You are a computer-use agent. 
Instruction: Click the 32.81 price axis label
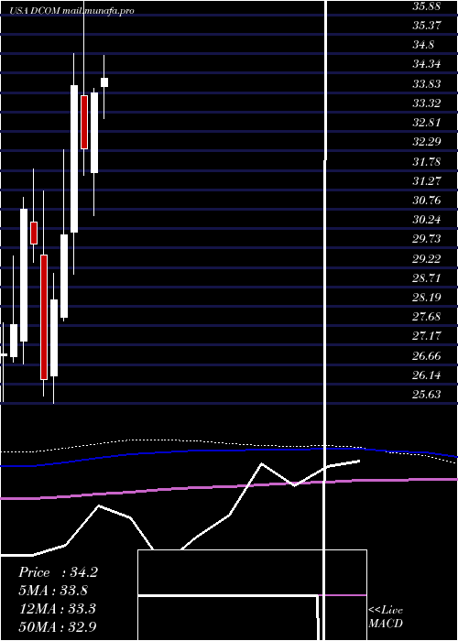(x=427, y=123)
